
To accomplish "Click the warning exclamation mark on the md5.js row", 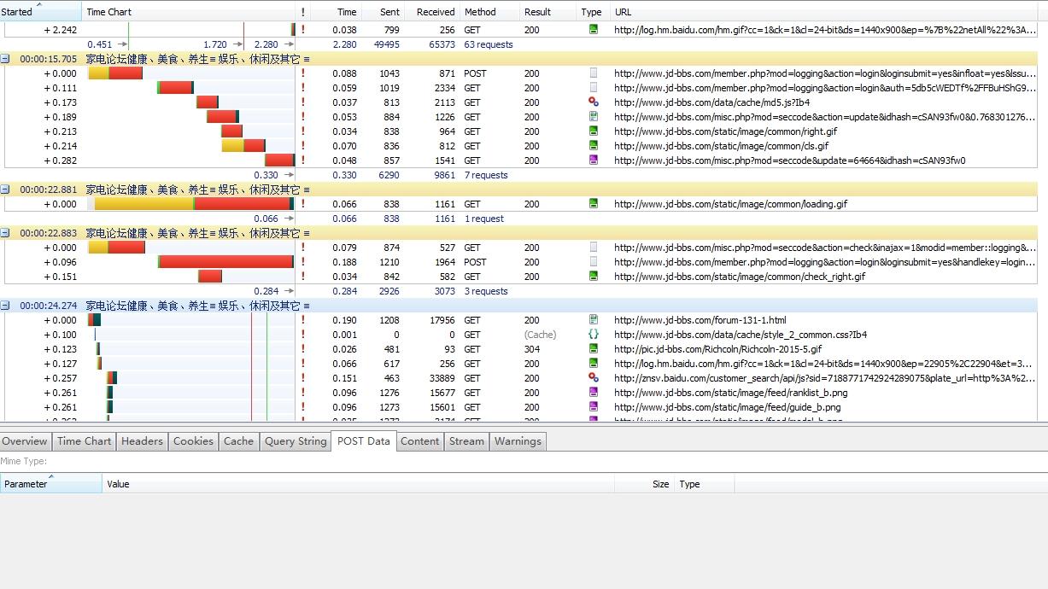I will [x=302, y=102].
